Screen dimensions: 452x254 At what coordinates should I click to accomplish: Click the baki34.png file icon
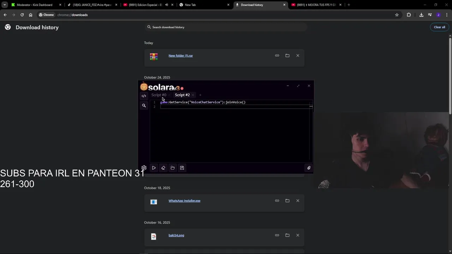pos(154,236)
